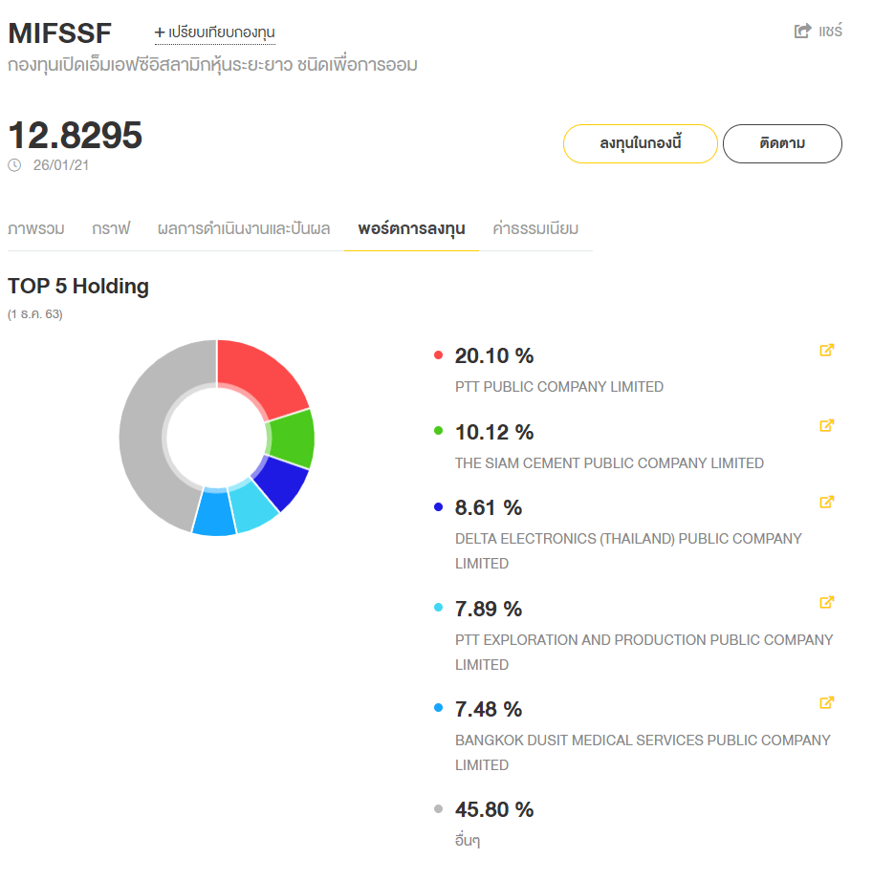The image size is (894, 880).
Task: Open external link icon for Siam Cement
Action: pyautogui.click(x=827, y=425)
